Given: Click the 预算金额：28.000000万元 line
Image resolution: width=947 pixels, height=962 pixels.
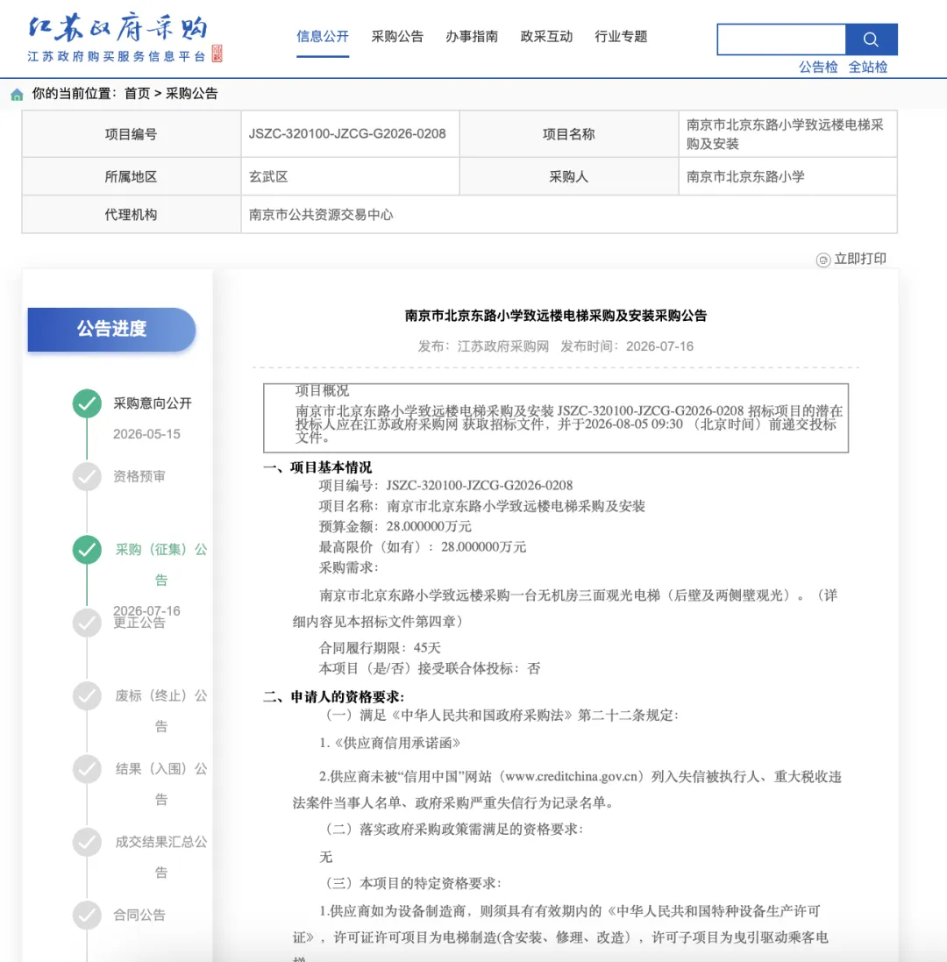Looking at the screenshot, I should point(395,526).
